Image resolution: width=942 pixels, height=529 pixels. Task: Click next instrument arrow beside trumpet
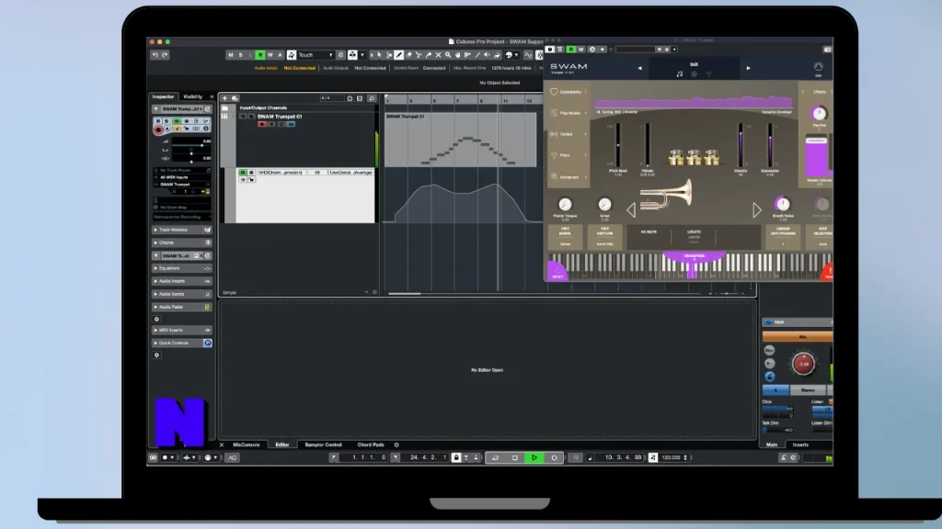click(x=757, y=209)
